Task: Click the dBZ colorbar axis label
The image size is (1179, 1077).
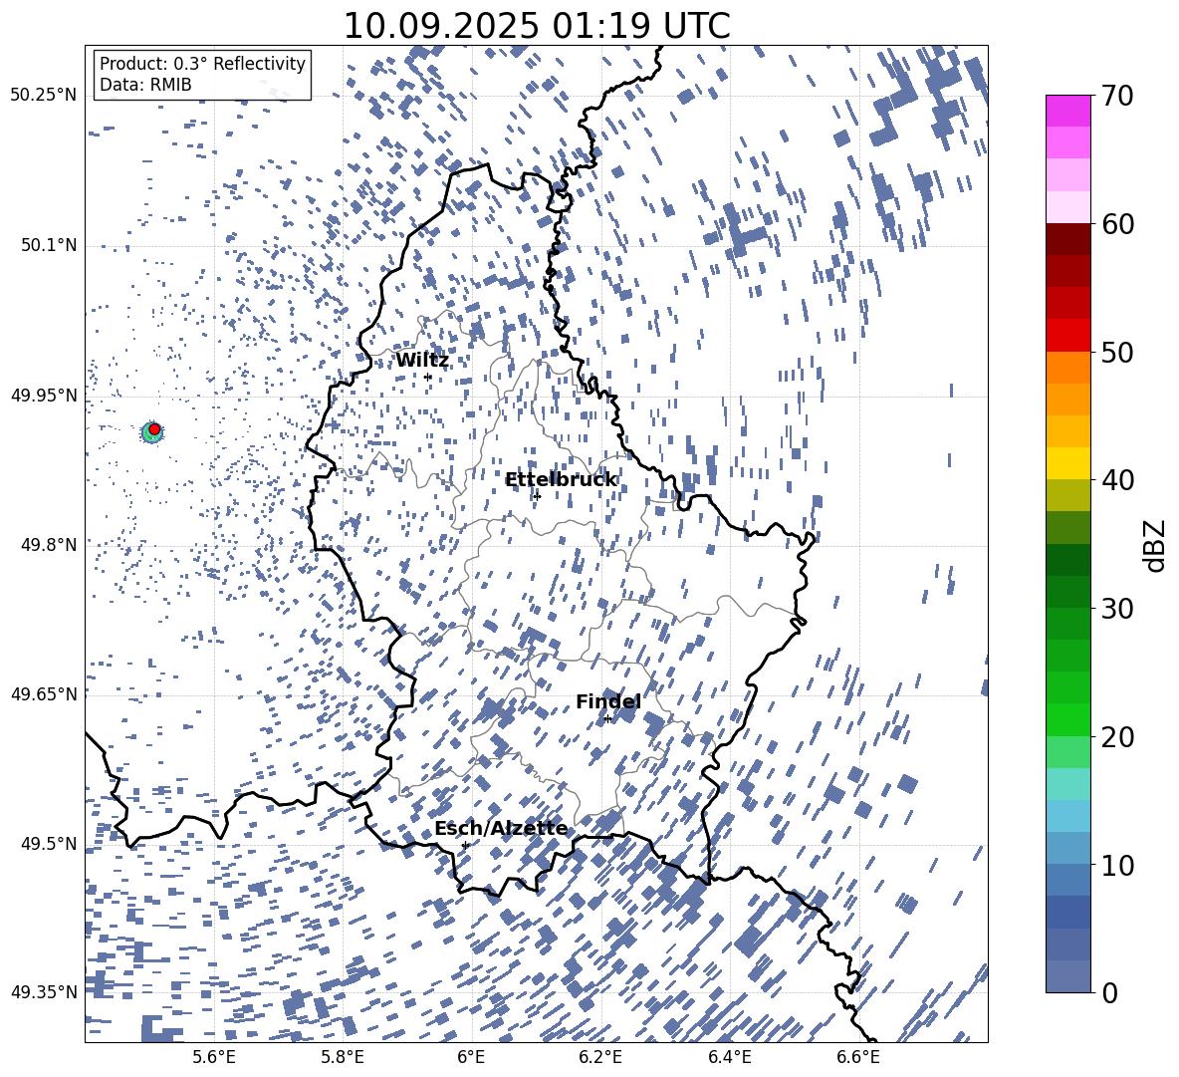Action: click(x=1156, y=545)
